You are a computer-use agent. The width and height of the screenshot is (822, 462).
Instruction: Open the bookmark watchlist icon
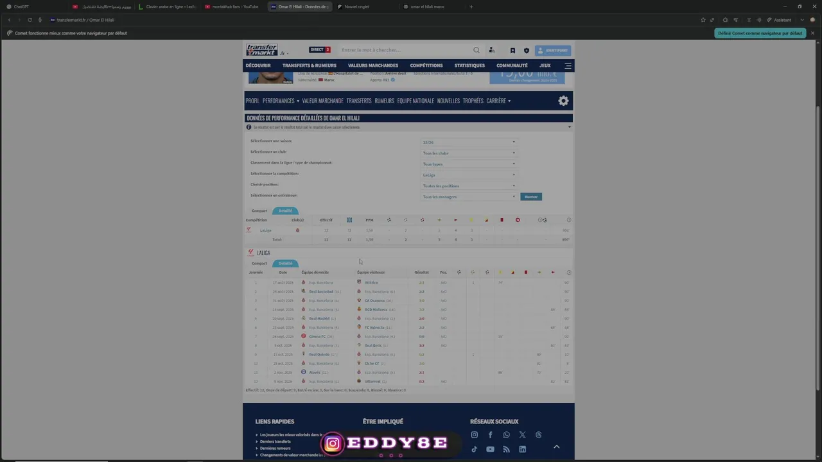coord(512,50)
